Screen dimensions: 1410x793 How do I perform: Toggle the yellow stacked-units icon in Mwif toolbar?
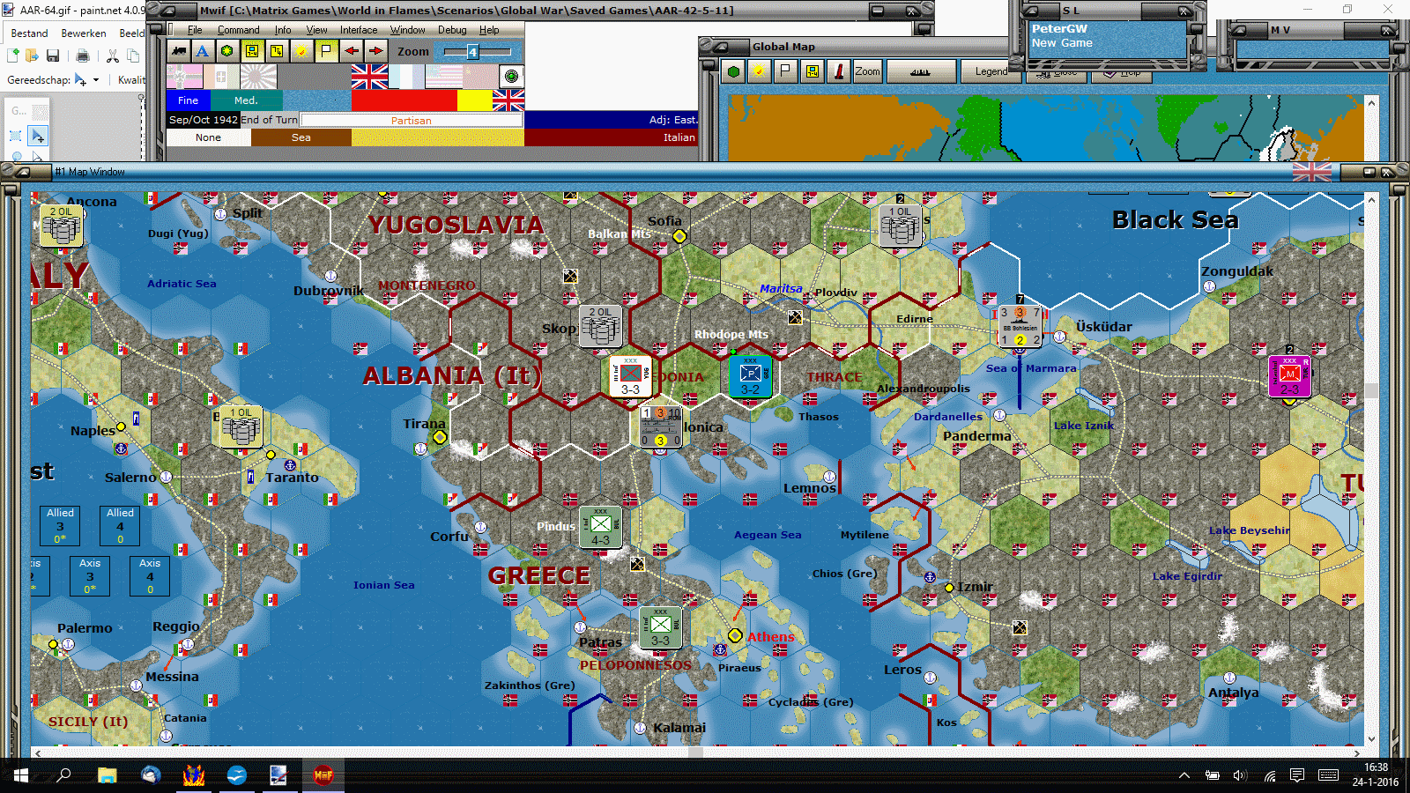[252, 51]
